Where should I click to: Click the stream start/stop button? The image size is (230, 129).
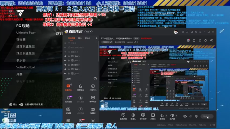click(x=207, y=116)
